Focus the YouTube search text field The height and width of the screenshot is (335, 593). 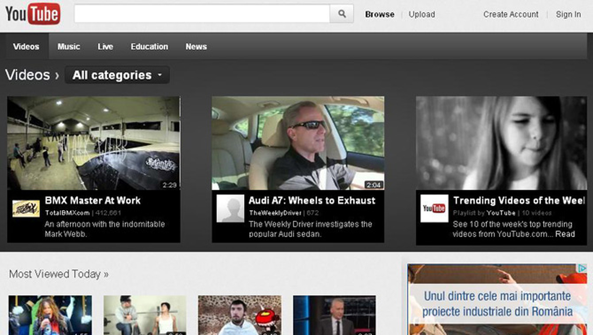pyautogui.click(x=201, y=14)
